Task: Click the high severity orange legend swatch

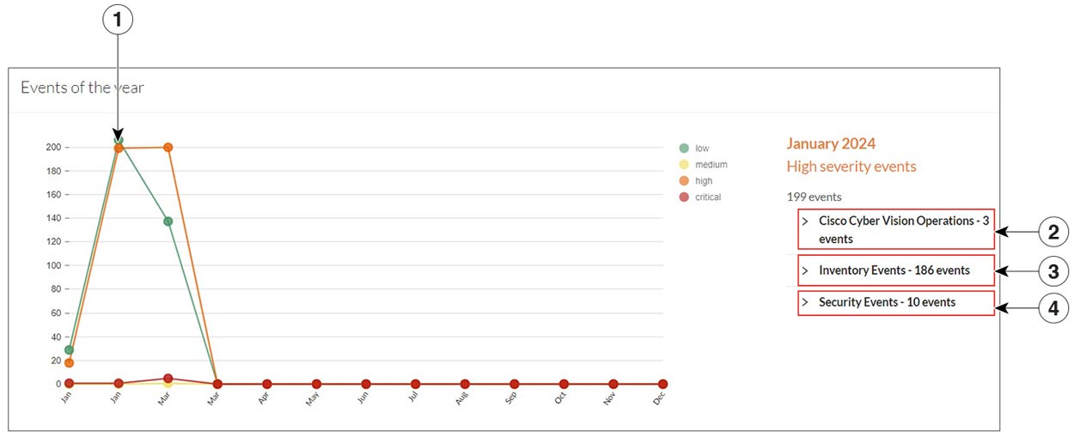Action: click(x=683, y=181)
